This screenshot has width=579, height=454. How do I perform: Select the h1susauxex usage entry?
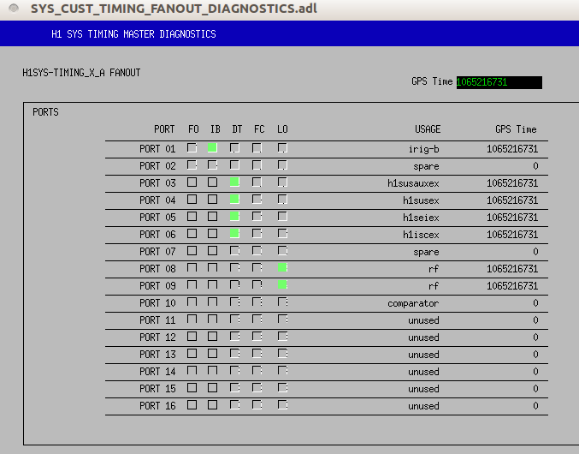[x=413, y=183]
